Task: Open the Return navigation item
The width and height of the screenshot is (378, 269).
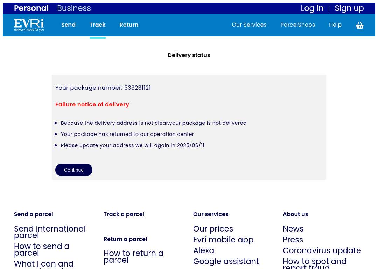Action: (x=129, y=25)
